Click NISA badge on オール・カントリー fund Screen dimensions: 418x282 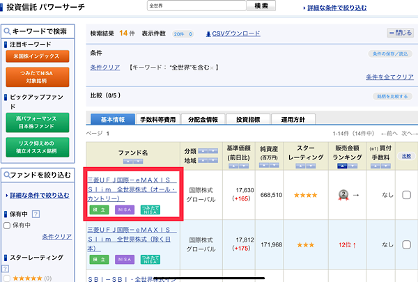point(125,210)
